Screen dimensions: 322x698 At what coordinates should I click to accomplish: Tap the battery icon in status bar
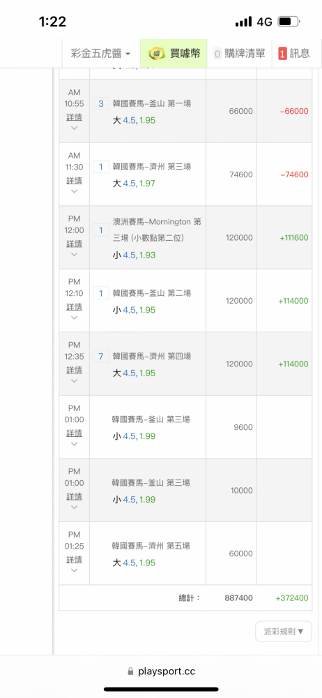[289, 22]
